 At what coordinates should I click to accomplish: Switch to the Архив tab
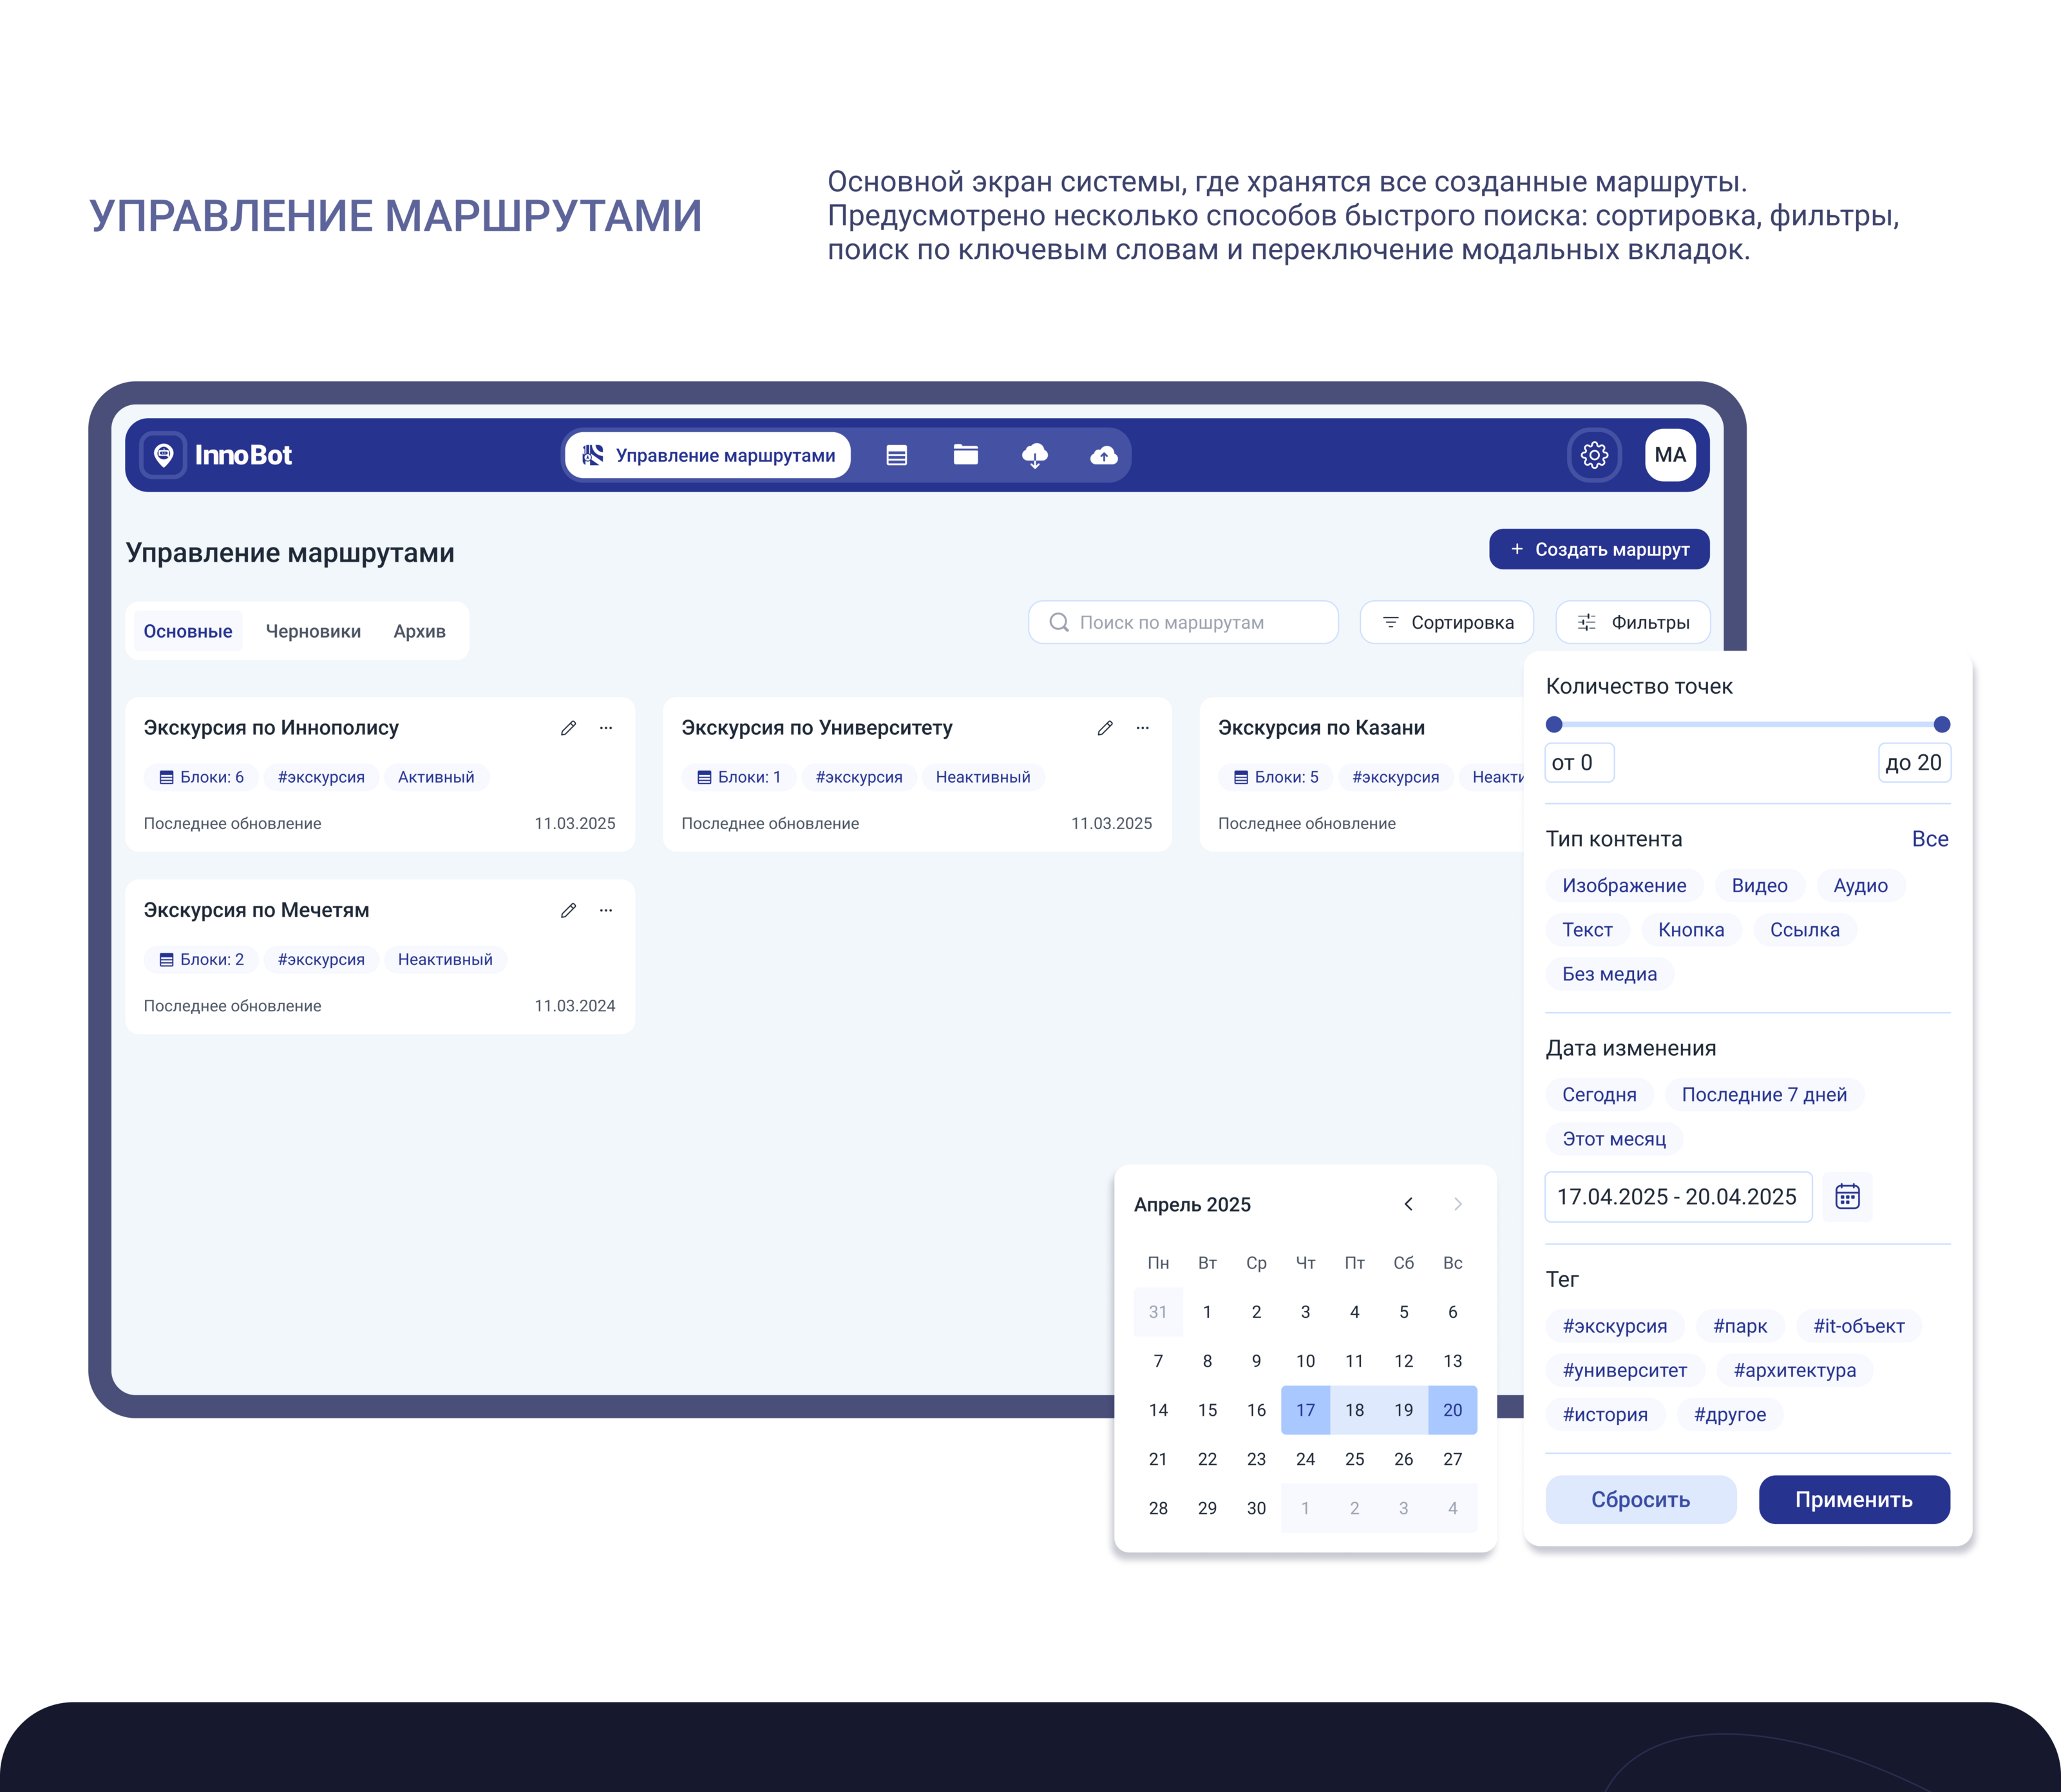tap(419, 631)
